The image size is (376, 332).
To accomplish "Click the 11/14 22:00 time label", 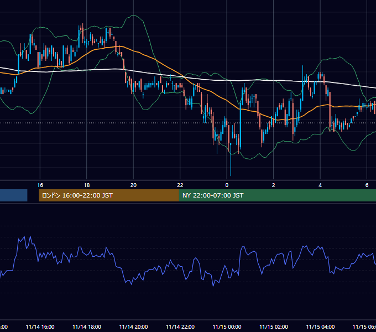I will tap(180, 327).
